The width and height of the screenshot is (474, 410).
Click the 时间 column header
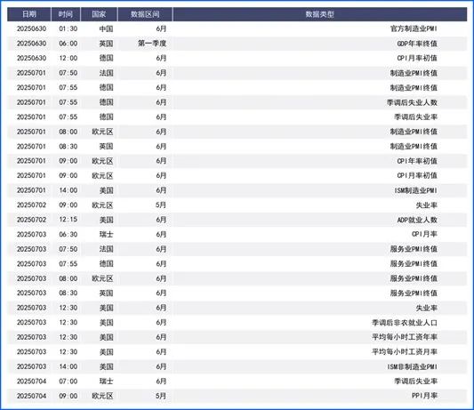[66, 14]
